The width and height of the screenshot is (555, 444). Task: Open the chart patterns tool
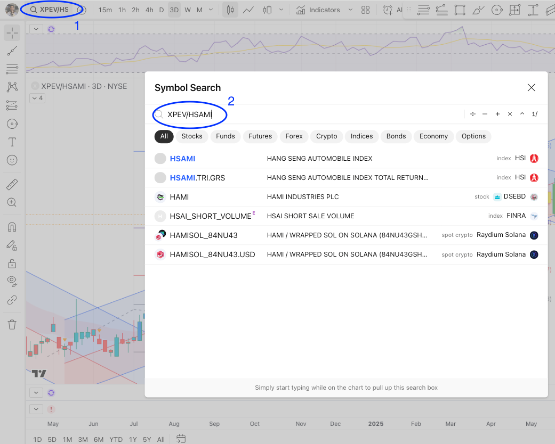(12, 87)
